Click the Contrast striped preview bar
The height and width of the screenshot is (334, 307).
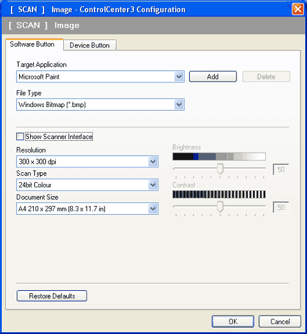click(219, 194)
